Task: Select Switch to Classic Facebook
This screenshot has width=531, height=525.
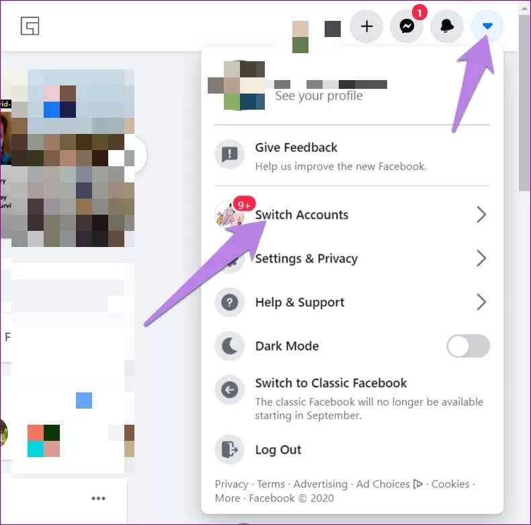Action: click(352, 398)
